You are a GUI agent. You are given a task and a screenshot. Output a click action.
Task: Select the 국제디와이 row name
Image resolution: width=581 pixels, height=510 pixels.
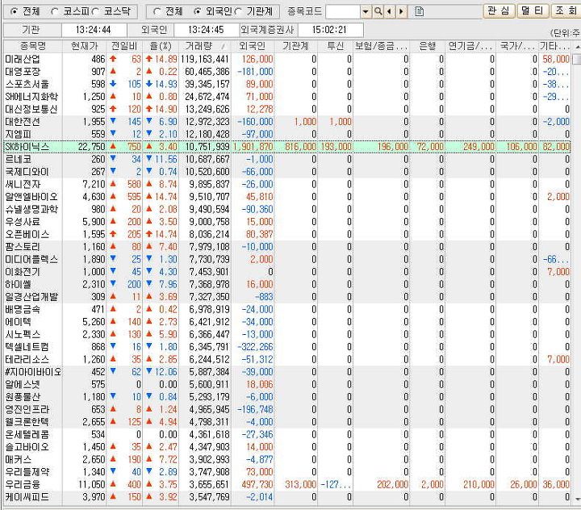coord(27,172)
